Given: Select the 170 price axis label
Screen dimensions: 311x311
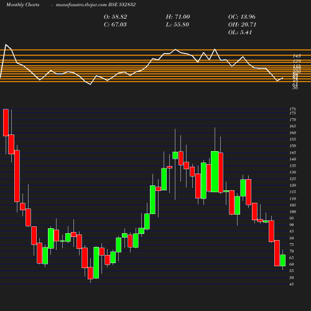Looking at the screenshot, I should [x=292, y=119].
